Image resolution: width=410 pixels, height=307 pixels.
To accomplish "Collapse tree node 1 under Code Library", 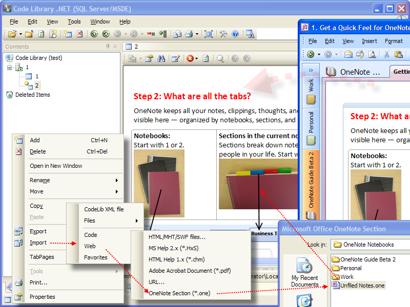I will (9, 68).
